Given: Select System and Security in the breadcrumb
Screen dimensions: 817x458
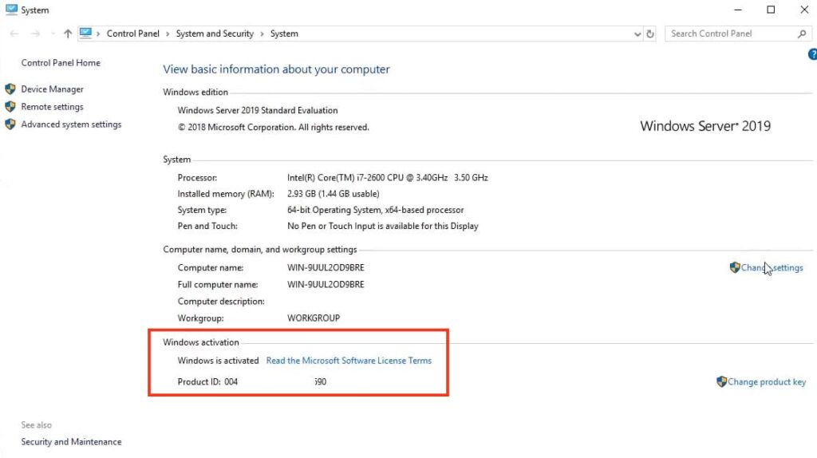Looking at the screenshot, I should click(215, 34).
